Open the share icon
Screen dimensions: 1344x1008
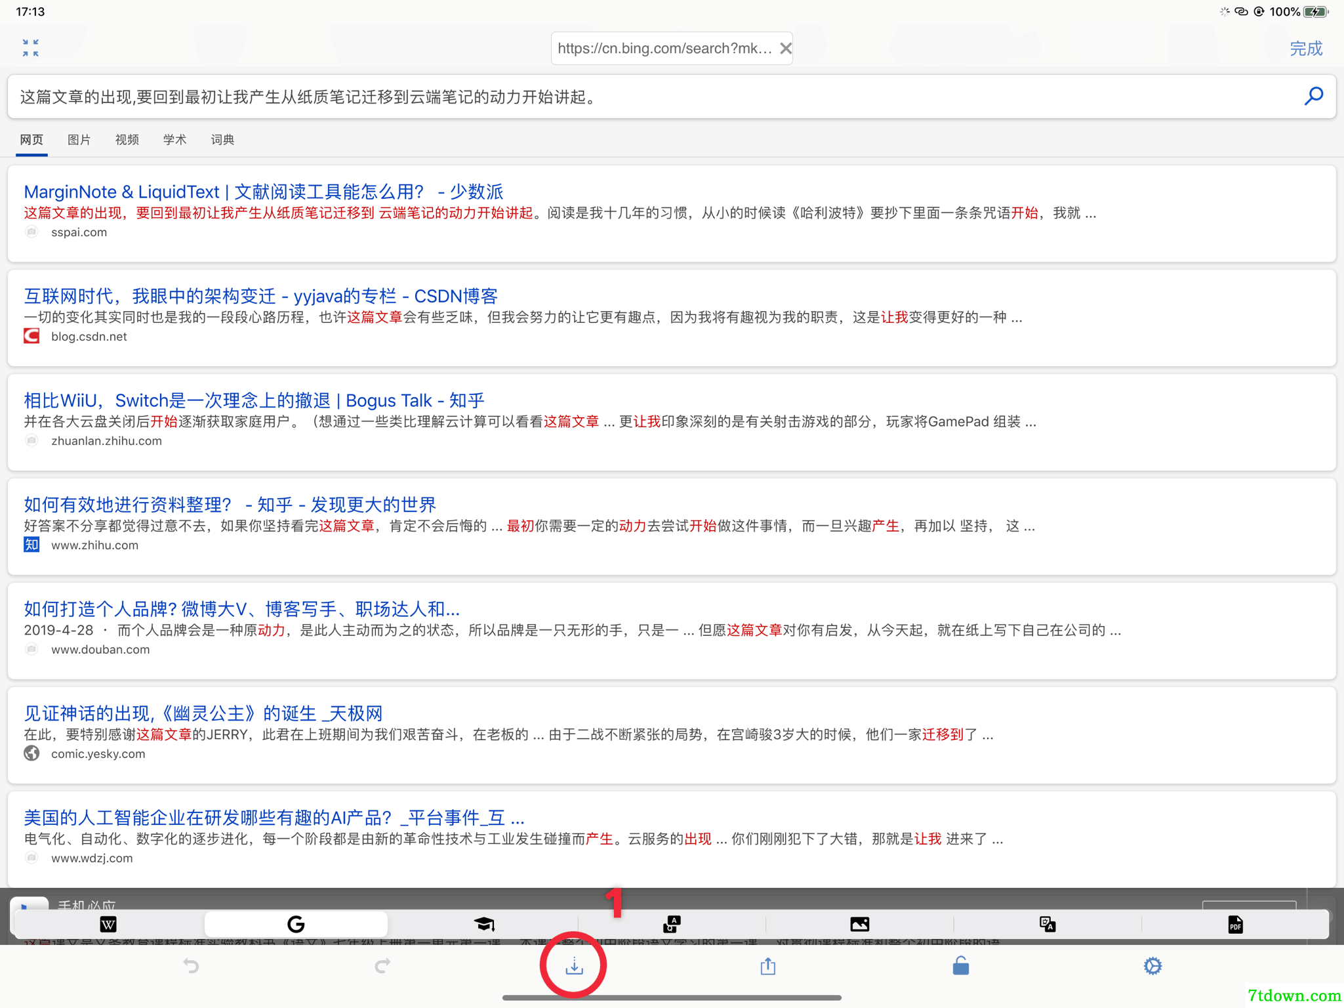[x=768, y=966]
